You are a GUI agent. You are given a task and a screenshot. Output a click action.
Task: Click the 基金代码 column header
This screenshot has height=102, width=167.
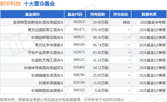(75, 14)
